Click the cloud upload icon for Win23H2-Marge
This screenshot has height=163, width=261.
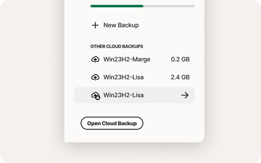(95, 60)
